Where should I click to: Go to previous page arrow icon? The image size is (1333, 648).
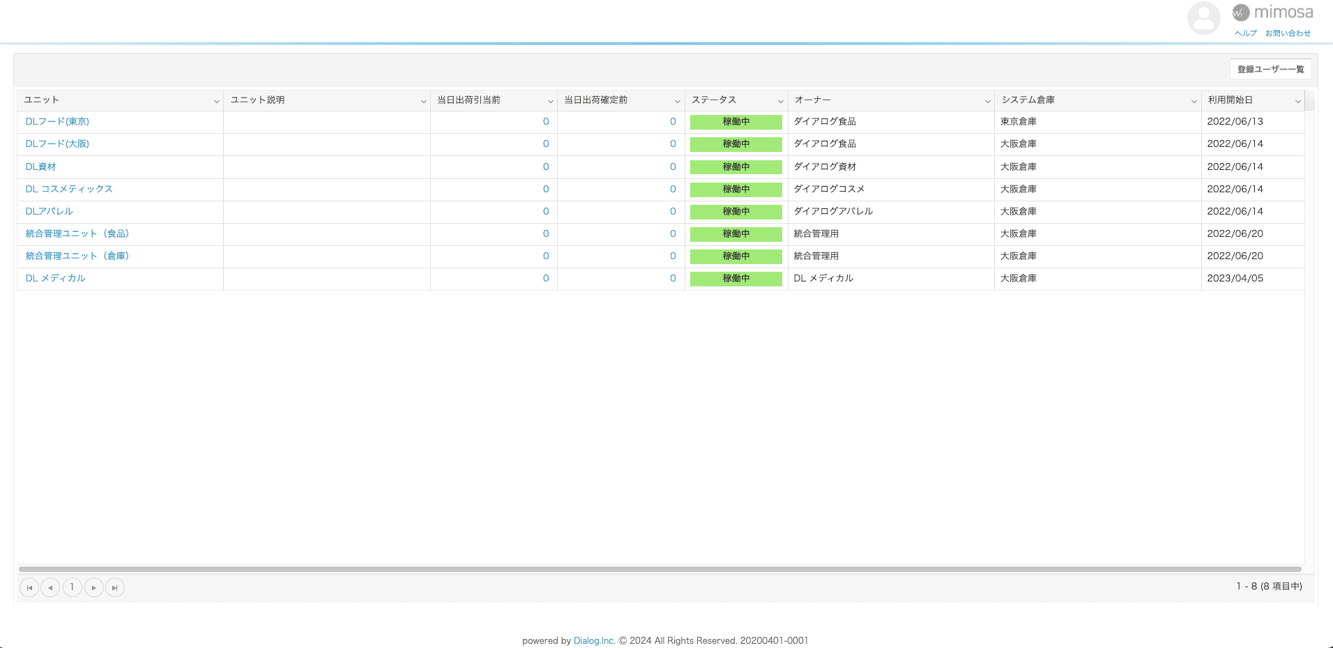[x=50, y=587]
